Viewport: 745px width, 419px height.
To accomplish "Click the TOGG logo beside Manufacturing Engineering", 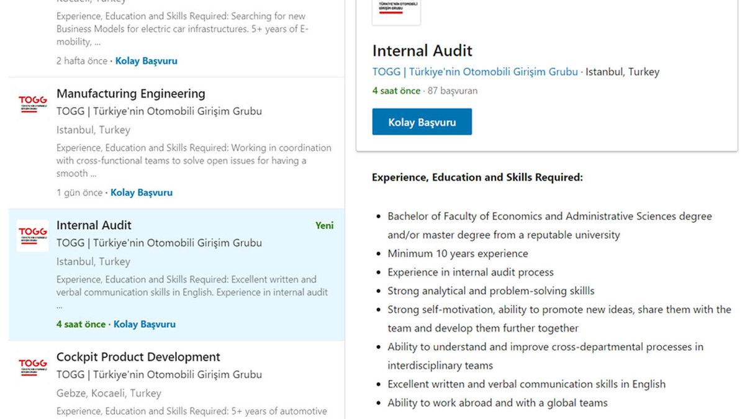I will click(x=32, y=104).
